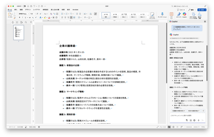Click the Clear Formatting icon
The width and height of the screenshot is (214, 137).
[51, 14]
